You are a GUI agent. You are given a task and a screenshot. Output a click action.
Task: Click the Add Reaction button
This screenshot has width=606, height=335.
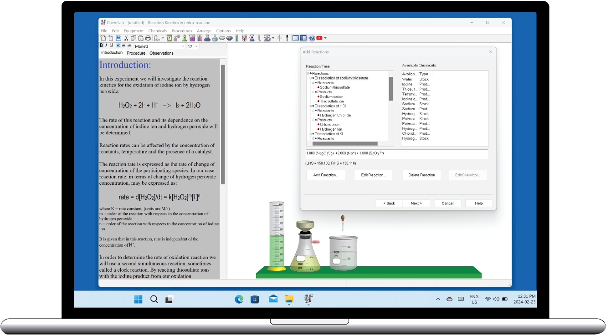point(325,175)
